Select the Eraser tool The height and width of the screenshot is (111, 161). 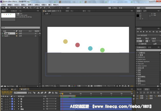(41, 8)
